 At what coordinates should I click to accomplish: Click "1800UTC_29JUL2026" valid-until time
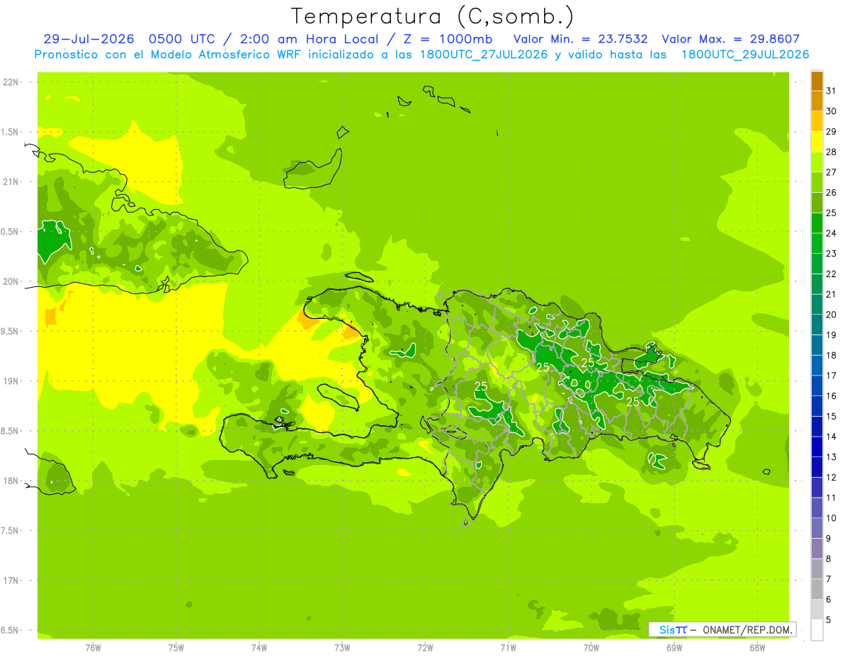coord(744,55)
